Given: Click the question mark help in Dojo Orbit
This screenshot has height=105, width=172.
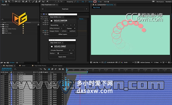Looking at the screenshot, I should [x=73, y=50].
